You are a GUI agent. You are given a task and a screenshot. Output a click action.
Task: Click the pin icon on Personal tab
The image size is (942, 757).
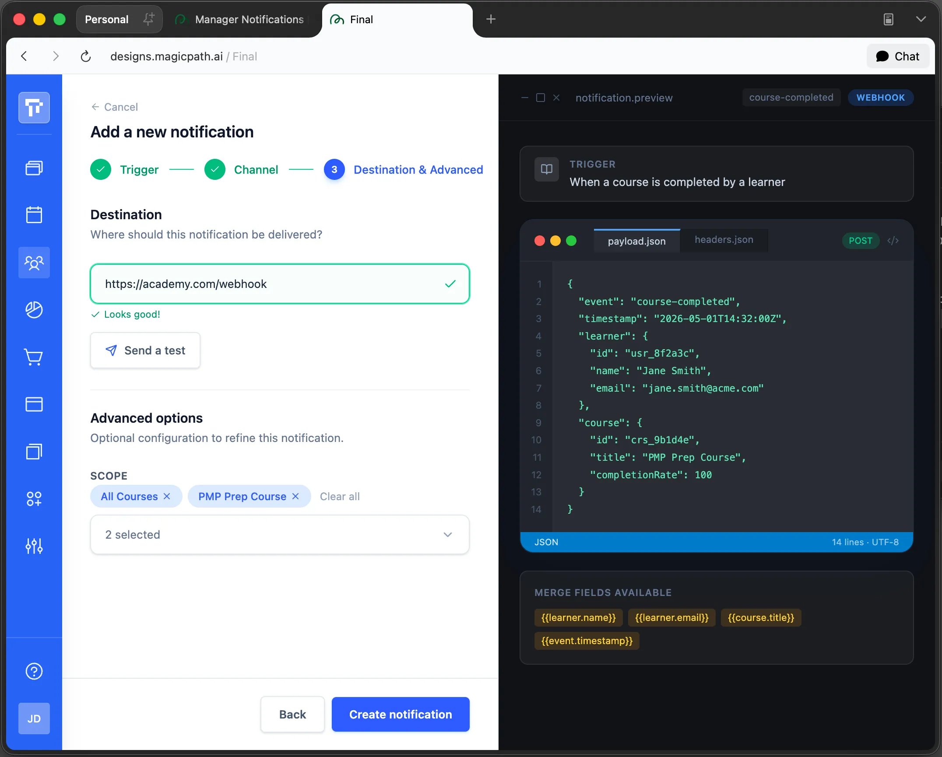tap(148, 19)
